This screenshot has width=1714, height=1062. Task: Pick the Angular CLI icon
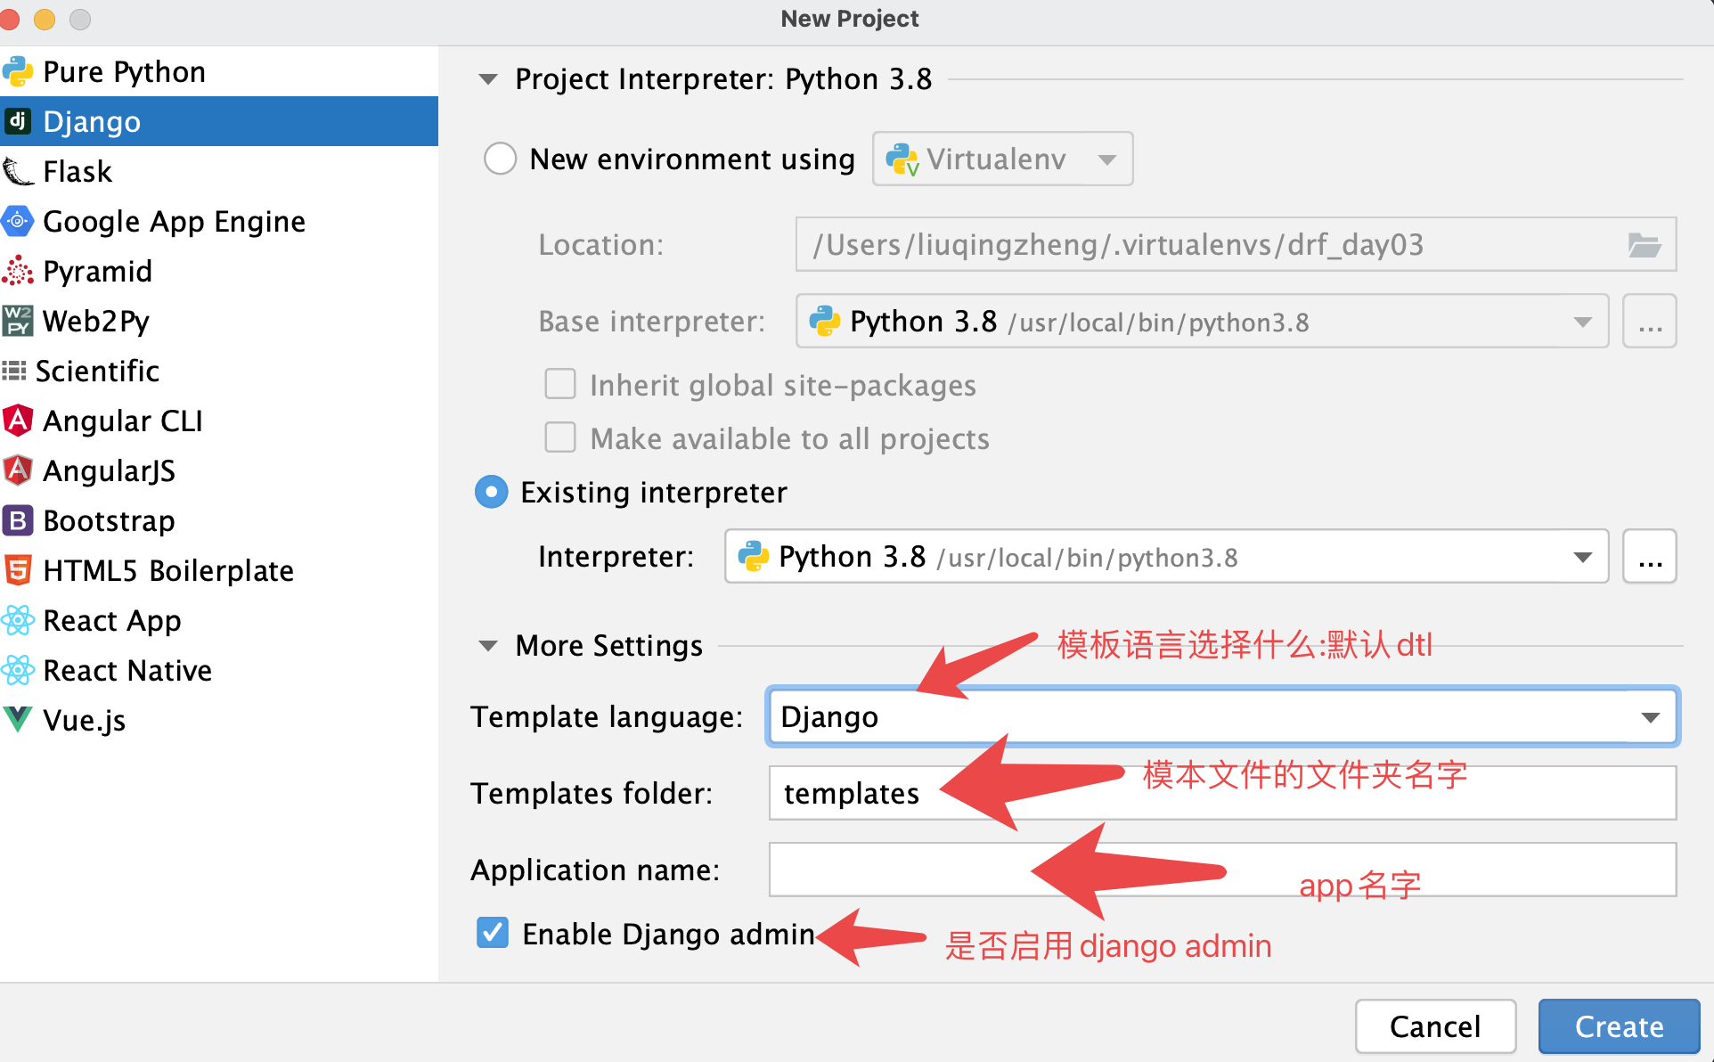(18, 421)
